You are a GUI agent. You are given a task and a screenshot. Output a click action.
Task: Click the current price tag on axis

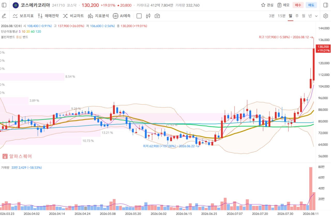323,48
